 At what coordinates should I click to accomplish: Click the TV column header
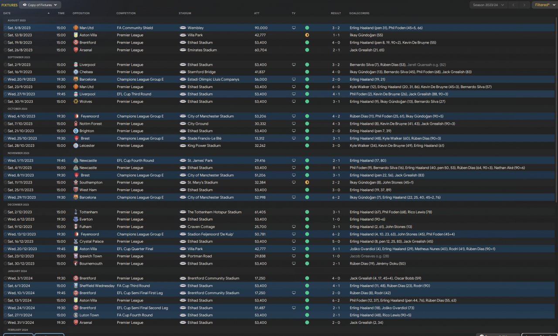point(294,13)
